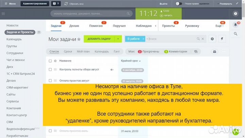Click the Сбросить кеш refresh icon
This screenshot has width=245, height=138.
[66, 4]
